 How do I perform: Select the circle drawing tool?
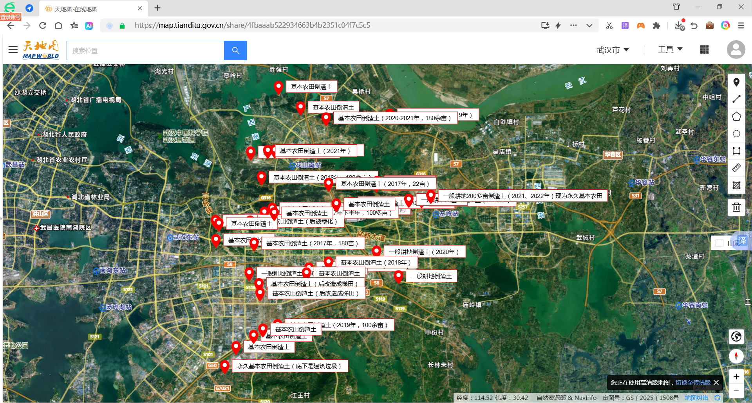pos(736,134)
